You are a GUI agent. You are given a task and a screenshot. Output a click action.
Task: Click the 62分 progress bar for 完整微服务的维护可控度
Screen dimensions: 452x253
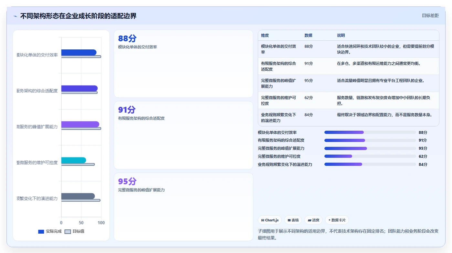pyautogui.click(x=370, y=157)
